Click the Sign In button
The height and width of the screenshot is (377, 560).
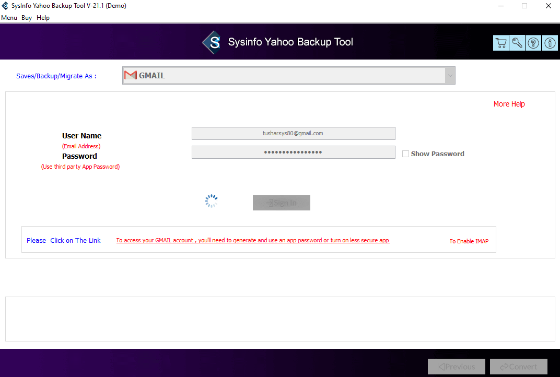pyautogui.click(x=282, y=203)
